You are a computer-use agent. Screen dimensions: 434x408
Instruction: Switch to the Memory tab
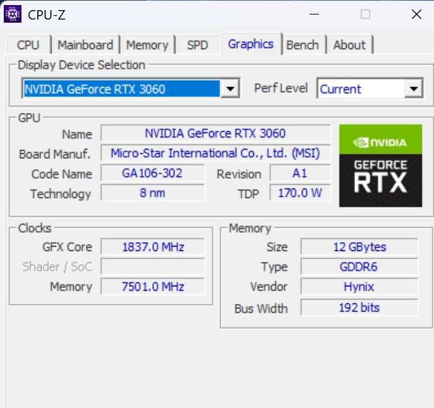pyautogui.click(x=147, y=45)
